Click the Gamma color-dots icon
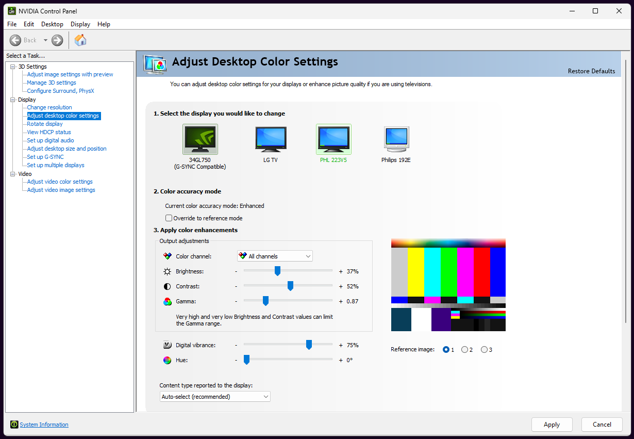634x439 pixels. [167, 301]
